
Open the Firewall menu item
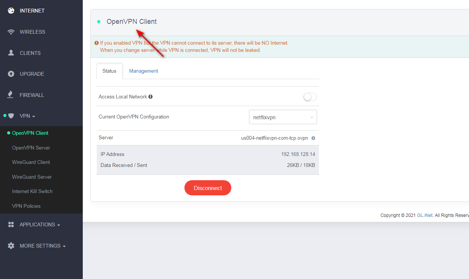point(32,95)
